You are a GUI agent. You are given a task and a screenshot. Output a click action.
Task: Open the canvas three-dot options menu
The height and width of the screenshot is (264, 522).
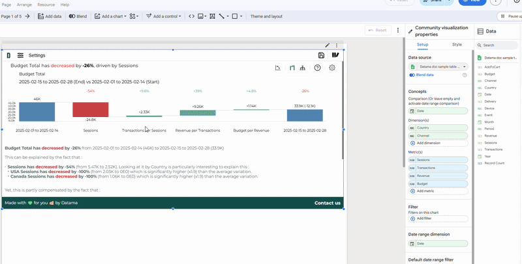click(x=398, y=30)
